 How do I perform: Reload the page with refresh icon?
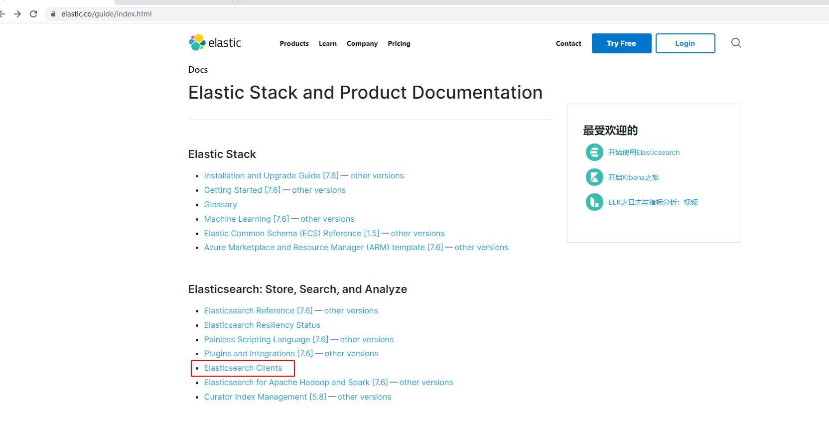(x=33, y=14)
